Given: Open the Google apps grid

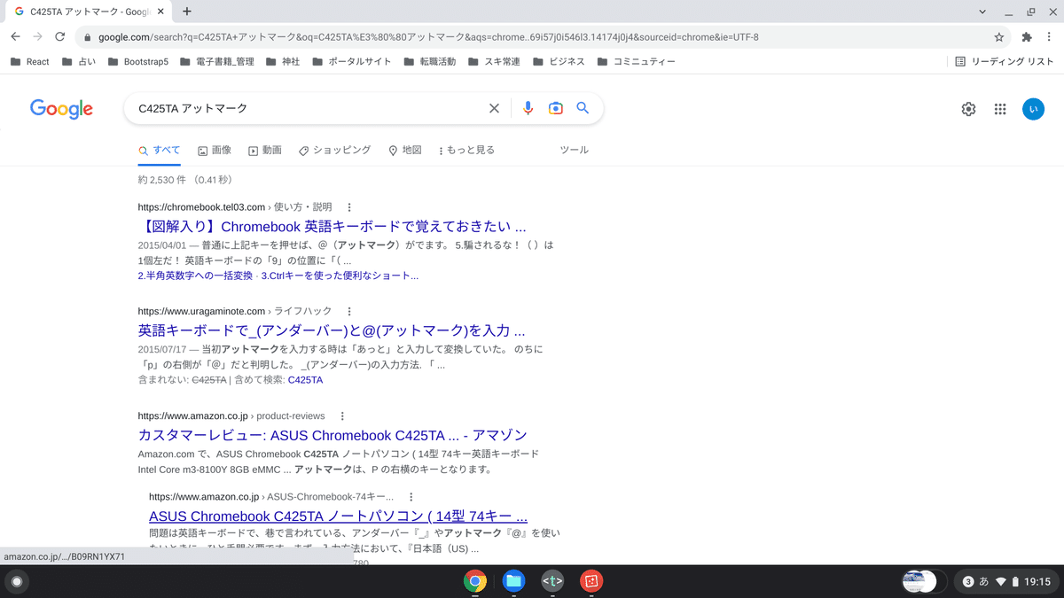Looking at the screenshot, I should tap(1000, 109).
